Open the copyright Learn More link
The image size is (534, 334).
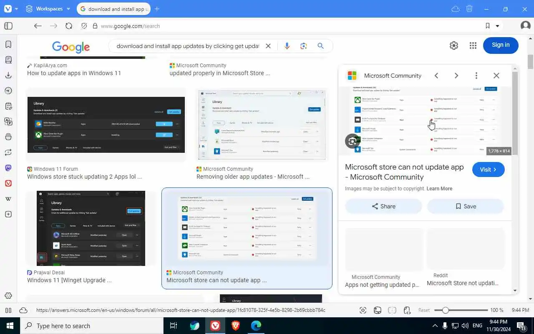point(439,189)
